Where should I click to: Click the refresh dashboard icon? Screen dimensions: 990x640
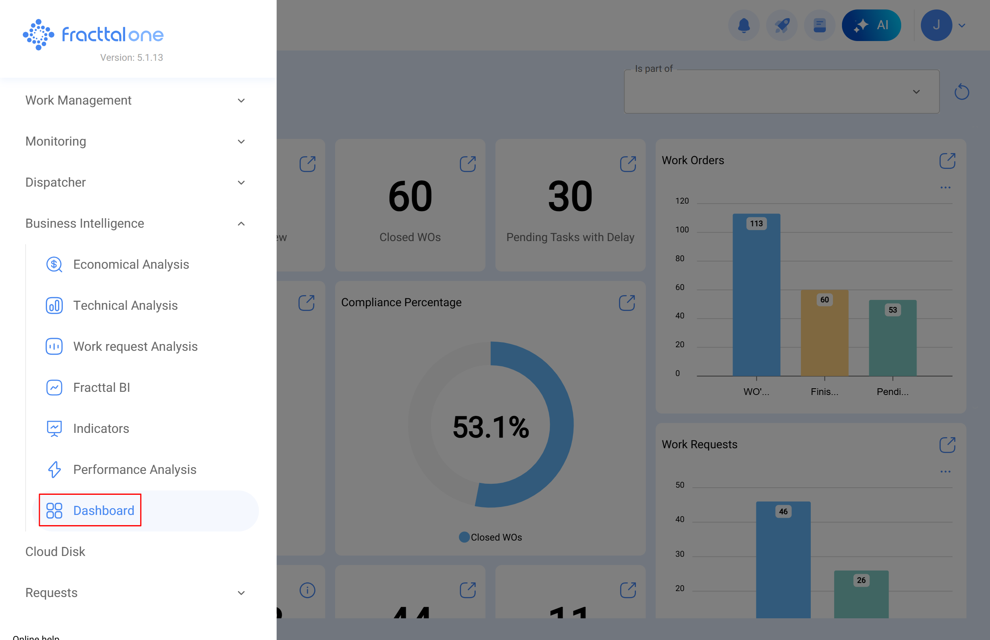(961, 92)
